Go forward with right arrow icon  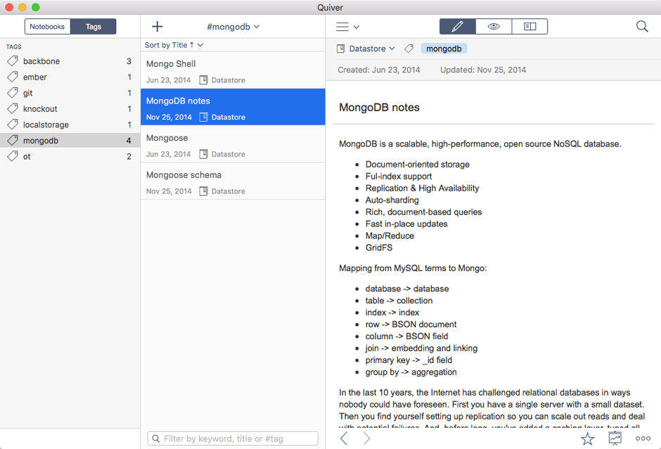tap(367, 438)
